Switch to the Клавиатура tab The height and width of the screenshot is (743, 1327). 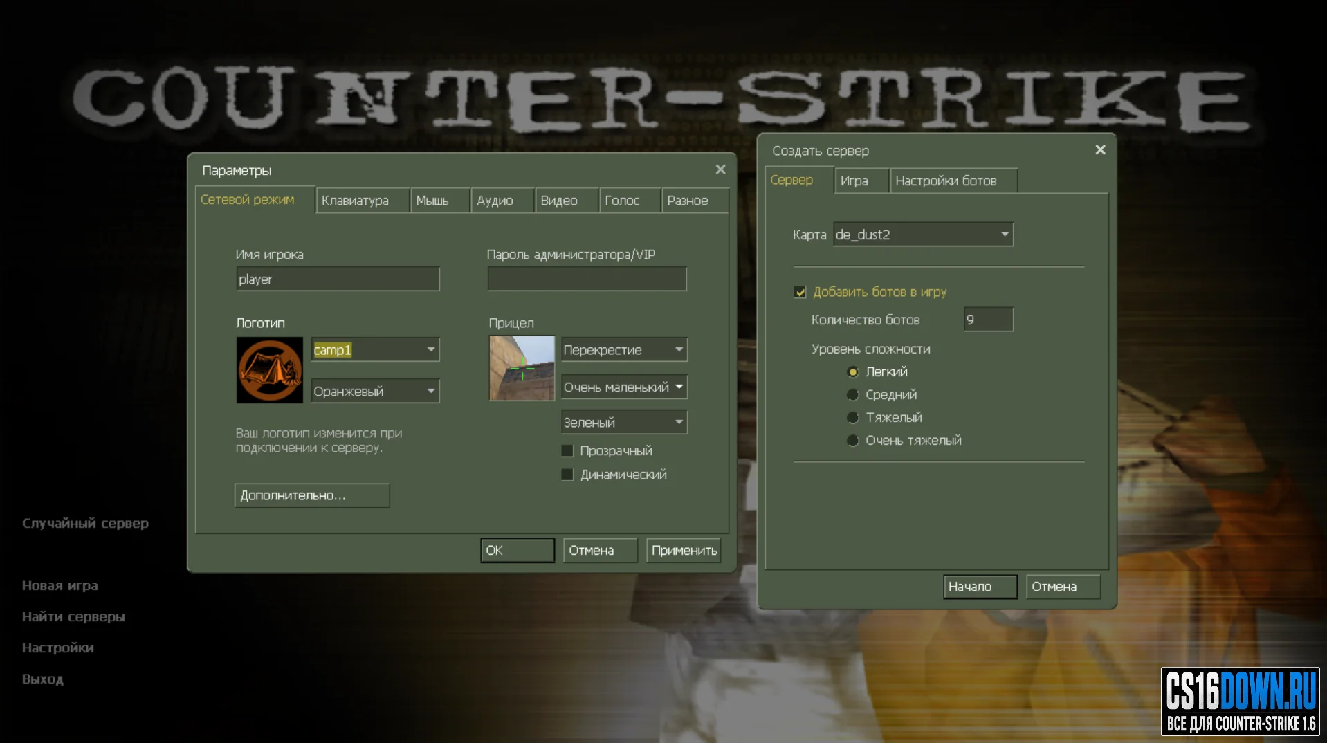(x=363, y=201)
